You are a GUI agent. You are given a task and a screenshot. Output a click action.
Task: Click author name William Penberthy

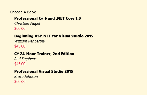30,41
